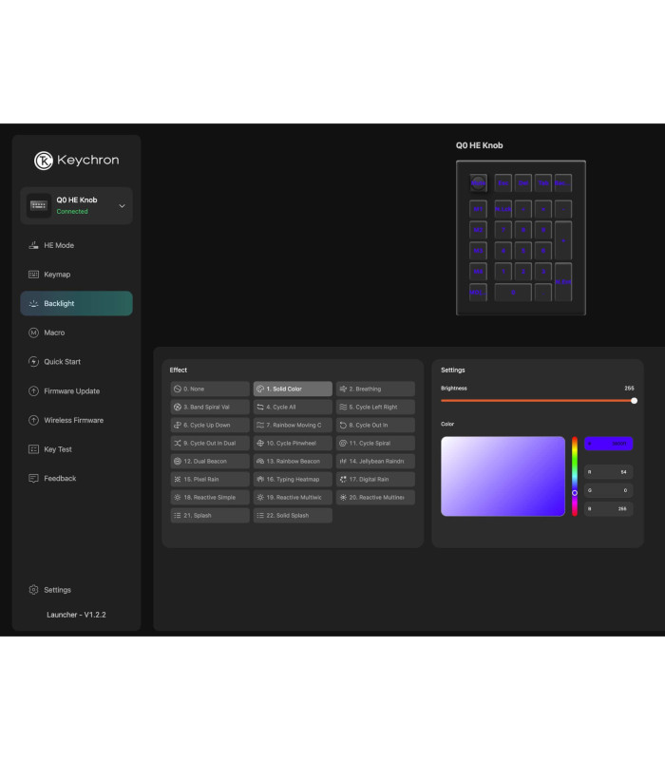This screenshot has width=665, height=760.
Task: Click the Keychron logo icon
Action: (x=44, y=161)
